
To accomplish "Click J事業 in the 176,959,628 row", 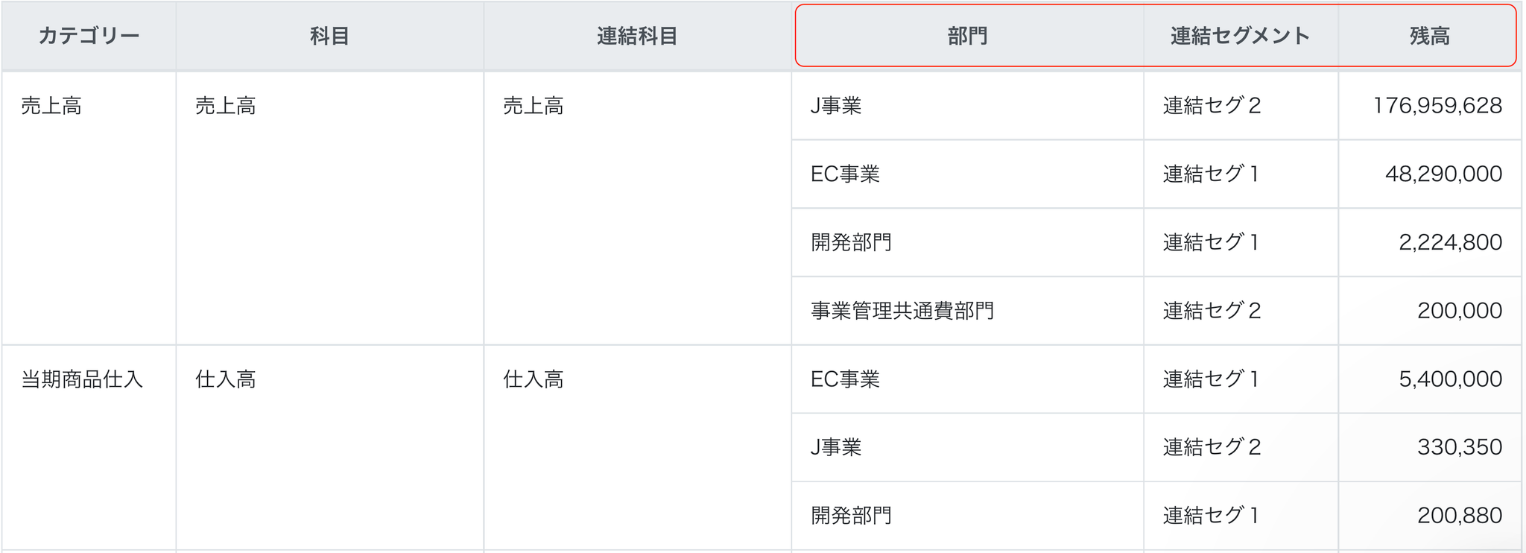I will [836, 106].
